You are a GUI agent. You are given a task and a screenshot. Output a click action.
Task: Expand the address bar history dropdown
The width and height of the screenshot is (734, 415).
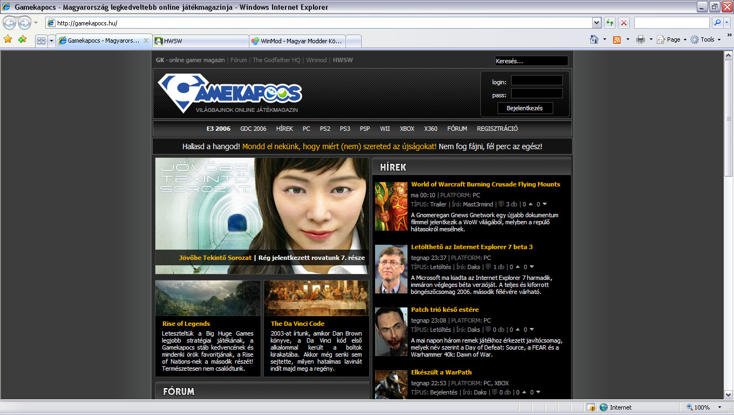tap(596, 23)
